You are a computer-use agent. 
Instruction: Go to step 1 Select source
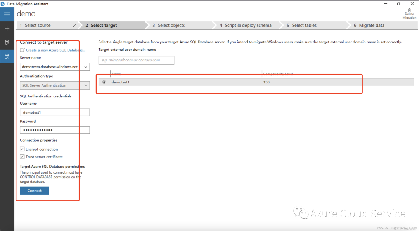[x=48, y=25]
